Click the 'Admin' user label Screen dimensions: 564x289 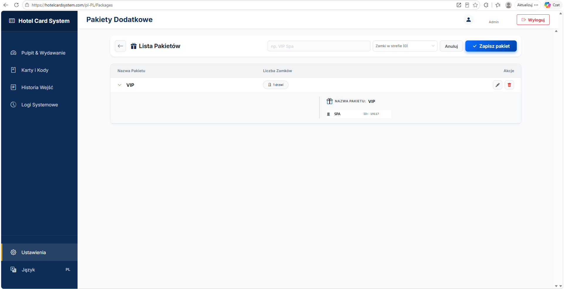[493, 22]
